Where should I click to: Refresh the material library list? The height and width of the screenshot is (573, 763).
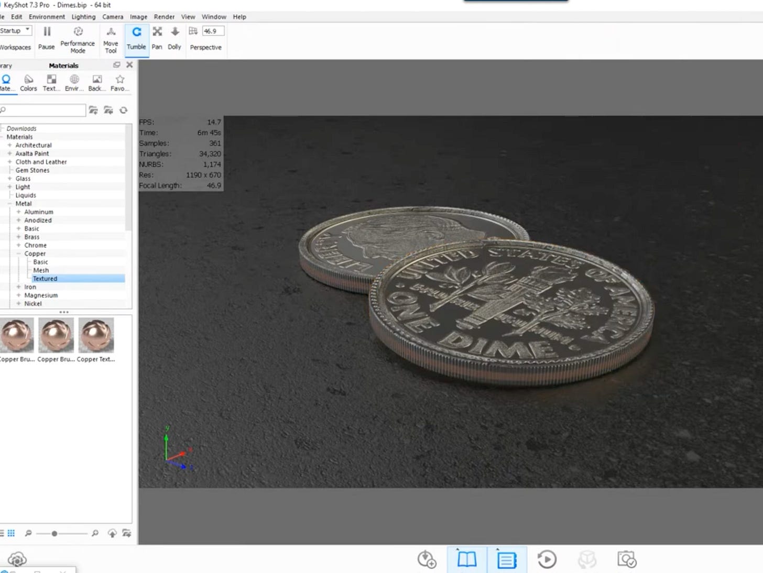124,110
